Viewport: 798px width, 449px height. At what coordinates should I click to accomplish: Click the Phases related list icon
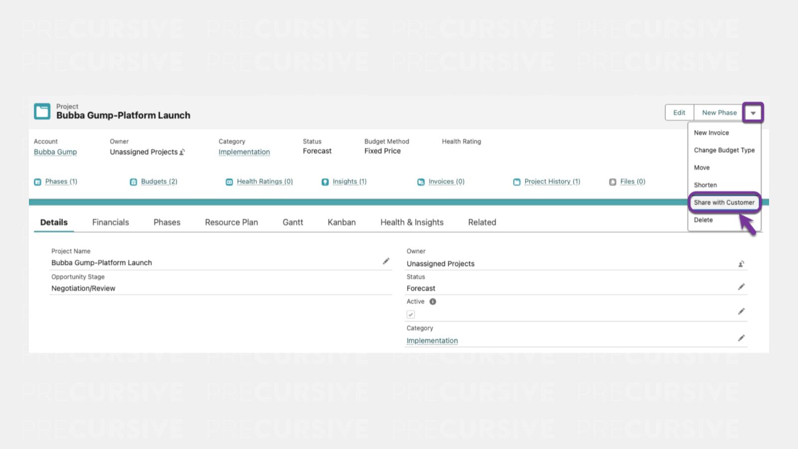[37, 182]
